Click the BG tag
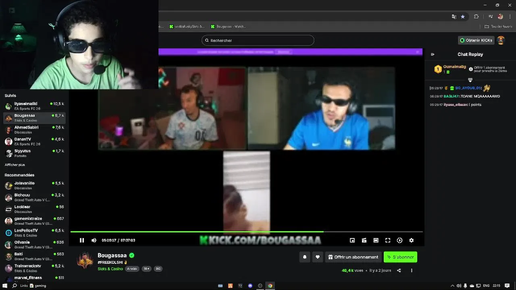Viewport: 516px width, 290px height. point(158,269)
